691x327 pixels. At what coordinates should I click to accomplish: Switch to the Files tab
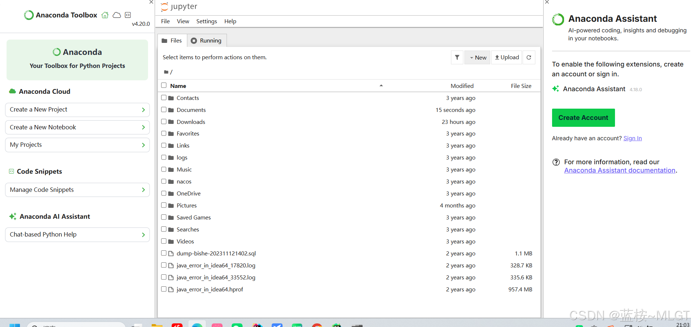(x=172, y=41)
